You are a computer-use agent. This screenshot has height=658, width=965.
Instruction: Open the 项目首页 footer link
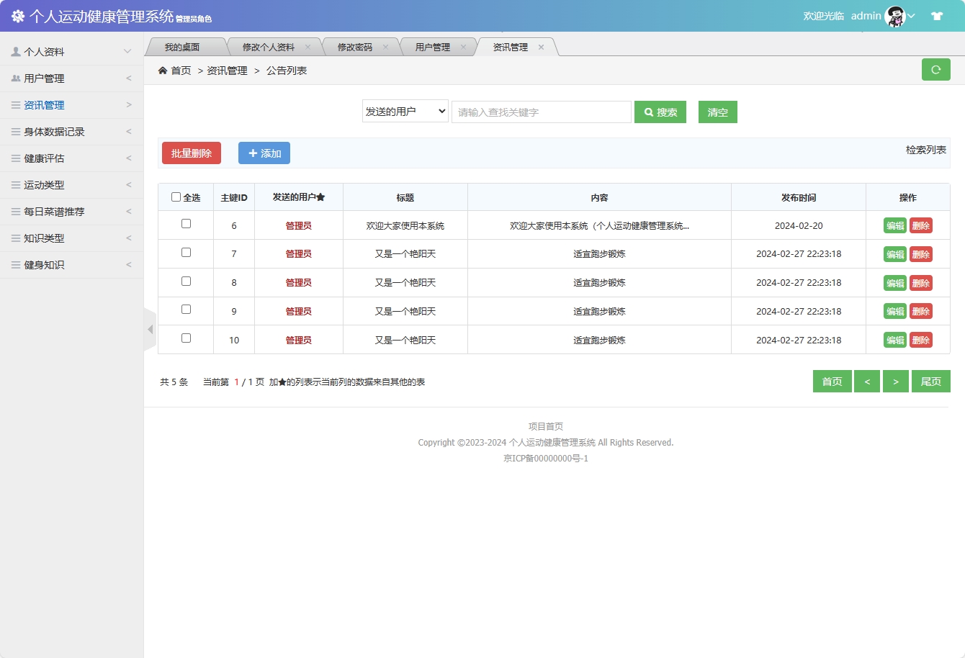click(x=547, y=425)
